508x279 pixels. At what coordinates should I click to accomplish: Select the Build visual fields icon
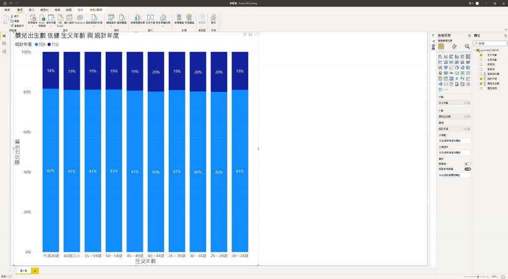click(441, 46)
